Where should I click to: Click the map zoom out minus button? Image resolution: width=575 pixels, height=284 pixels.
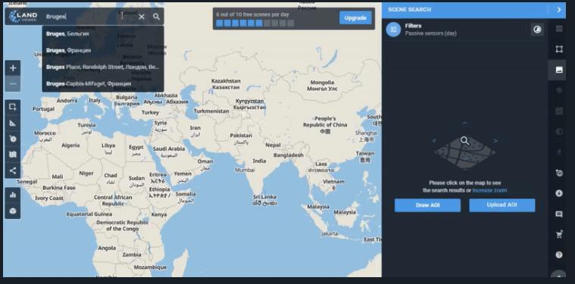(x=13, y=84)
